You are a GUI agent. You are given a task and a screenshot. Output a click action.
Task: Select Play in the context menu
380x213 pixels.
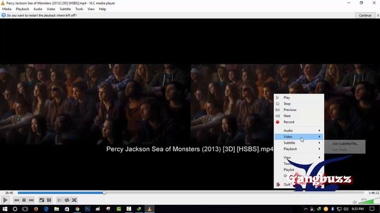[x=299, y=98]
